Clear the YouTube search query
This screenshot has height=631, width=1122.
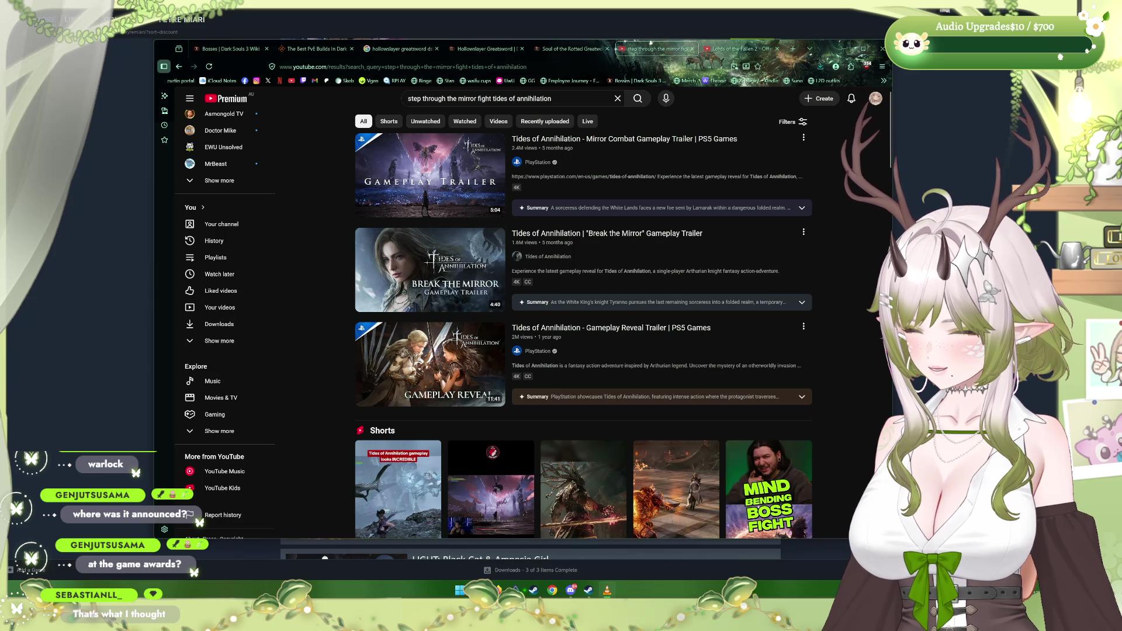point(617,99)
